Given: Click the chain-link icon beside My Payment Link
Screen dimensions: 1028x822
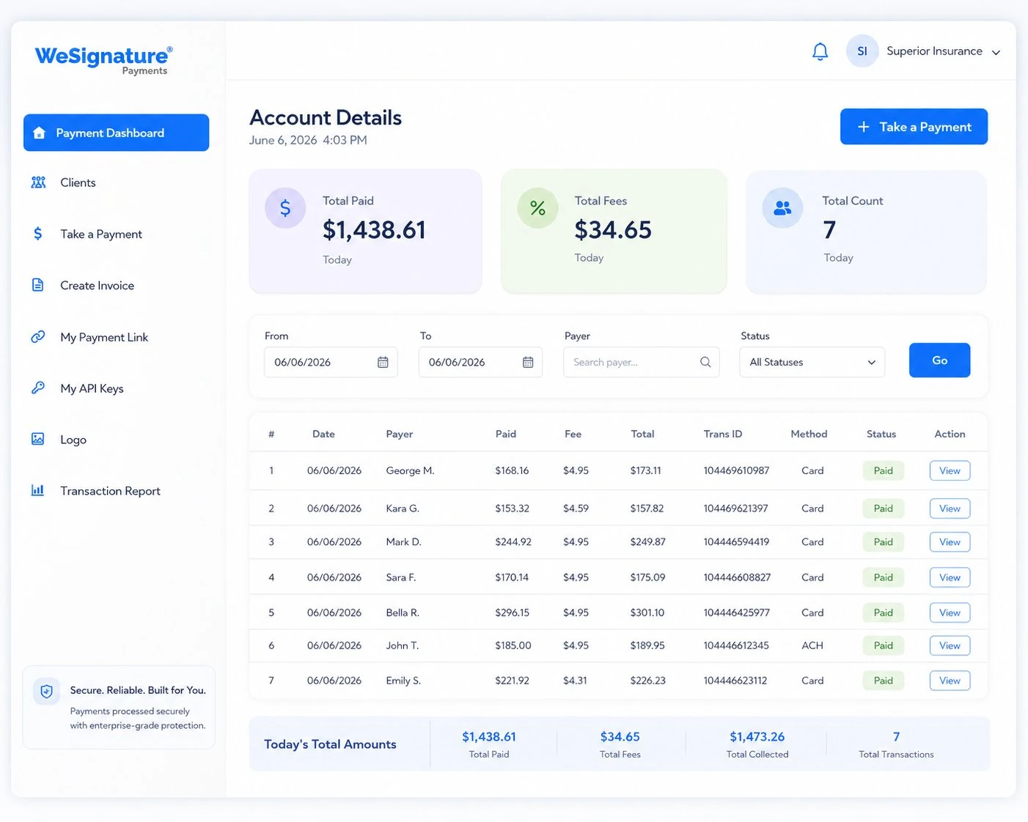Looking at the screenshot, I should 38,337.
